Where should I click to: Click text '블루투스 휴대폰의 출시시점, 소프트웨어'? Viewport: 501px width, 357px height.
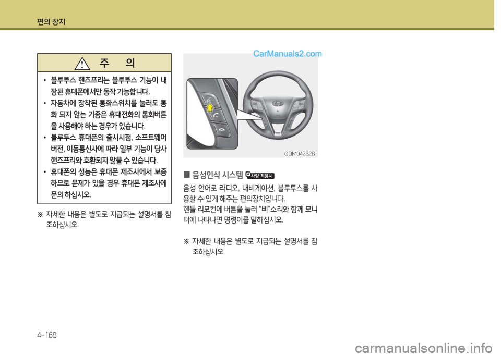(x=109, y=138)
